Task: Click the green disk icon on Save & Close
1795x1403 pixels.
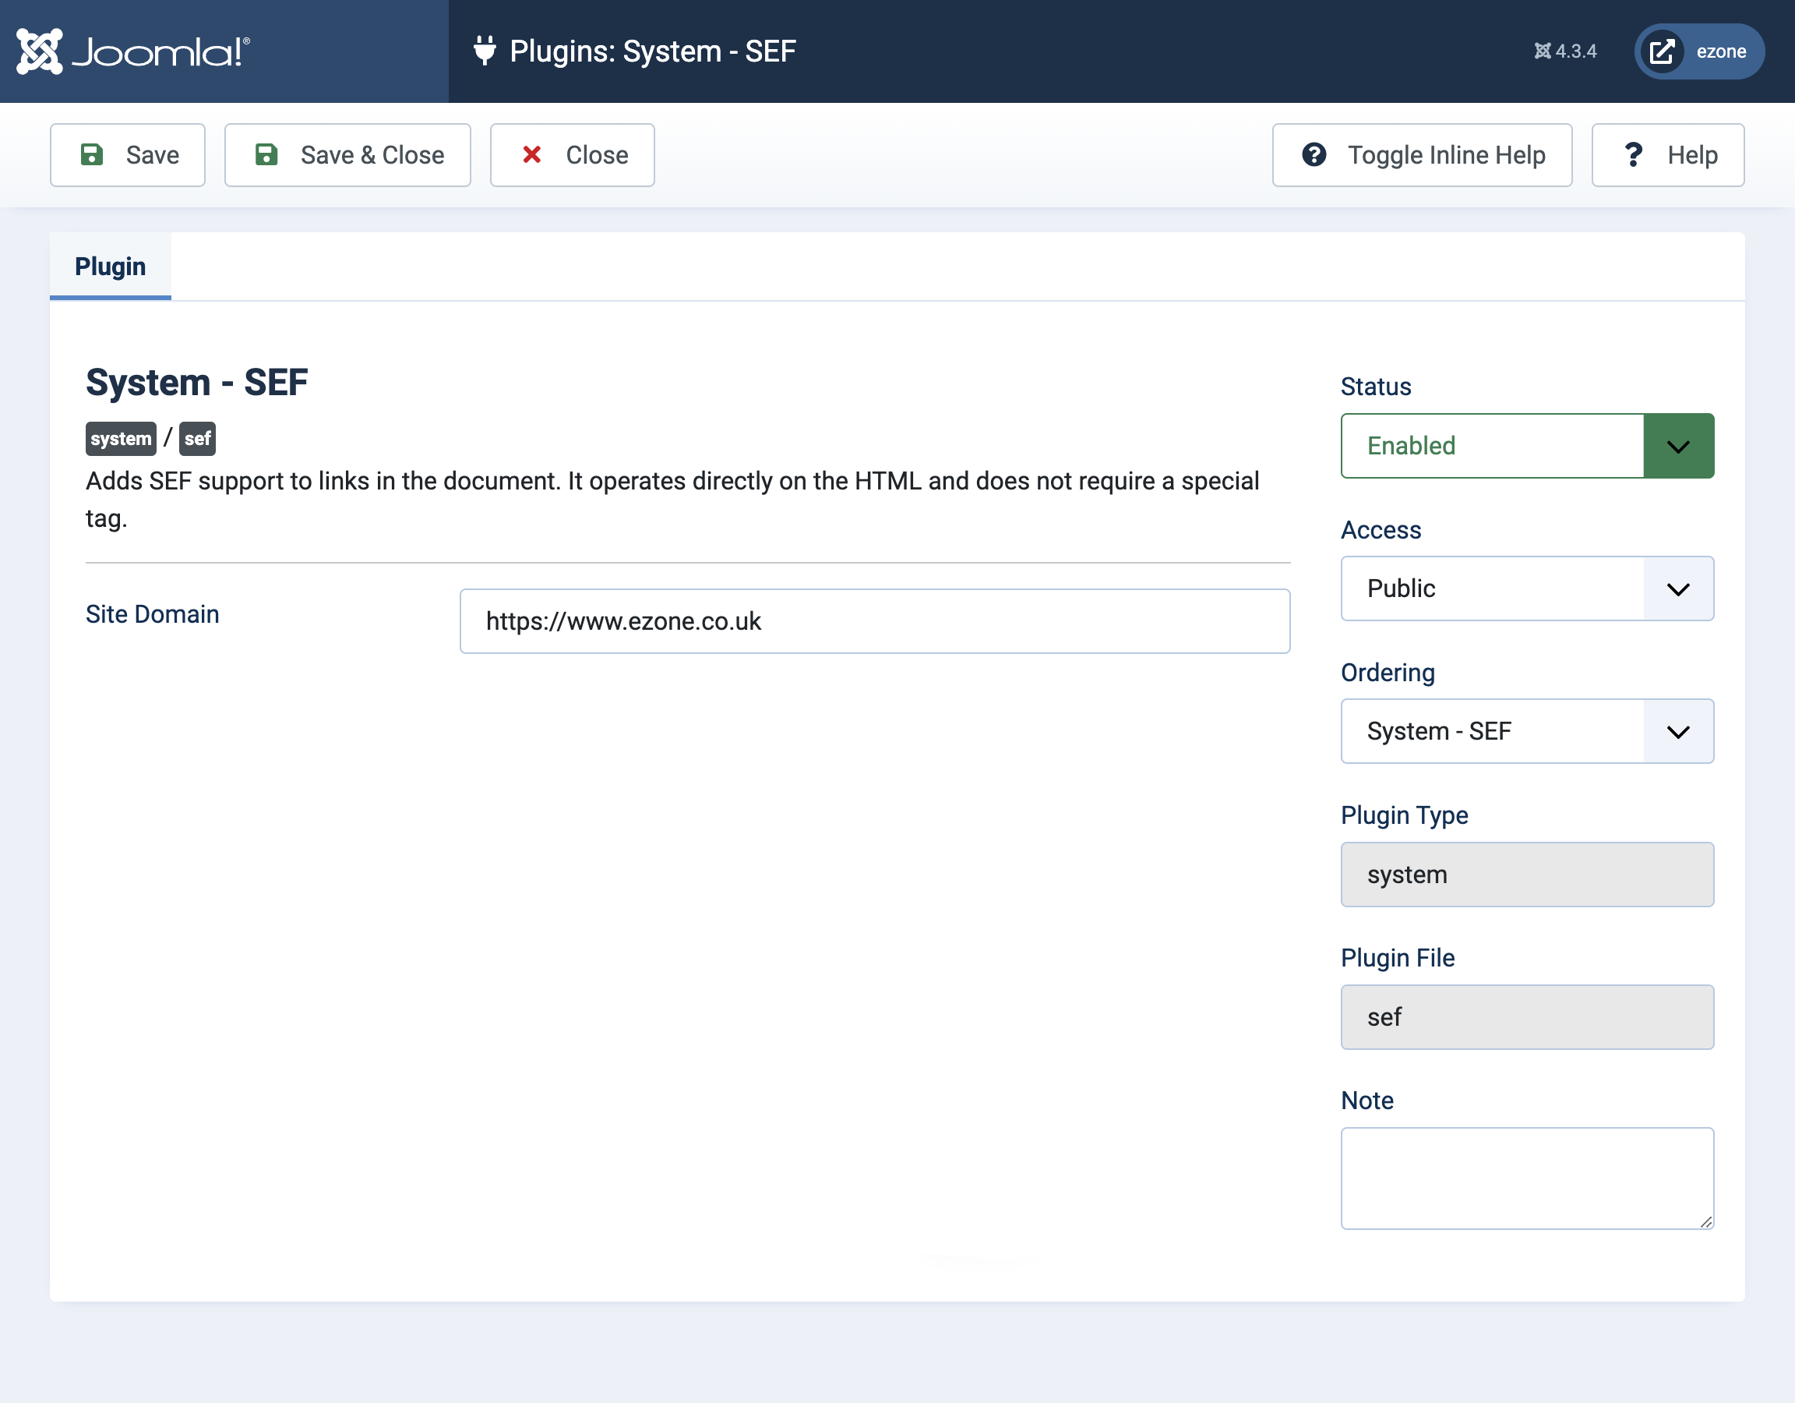Action: [x=266, y=154]
